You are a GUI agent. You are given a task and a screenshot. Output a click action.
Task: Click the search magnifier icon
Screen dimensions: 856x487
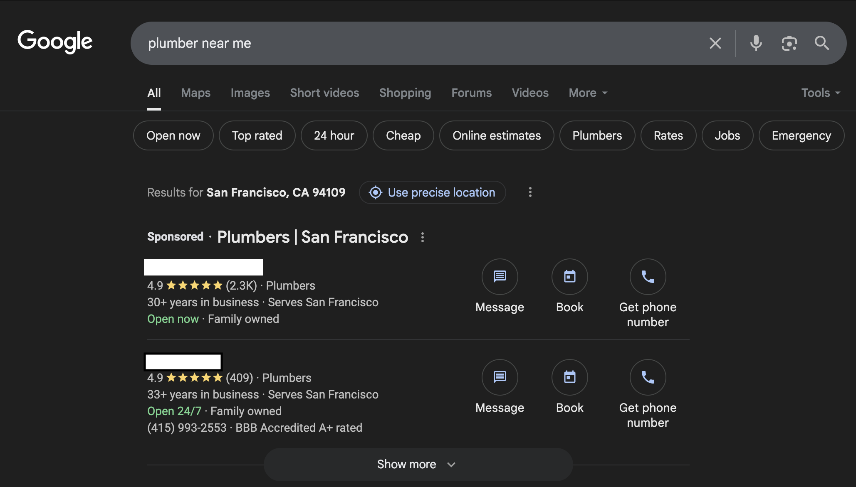(x=821, y=43)
